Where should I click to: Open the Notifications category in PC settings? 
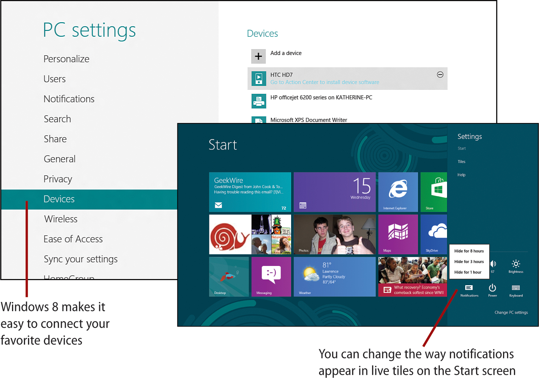click(69, 99)
